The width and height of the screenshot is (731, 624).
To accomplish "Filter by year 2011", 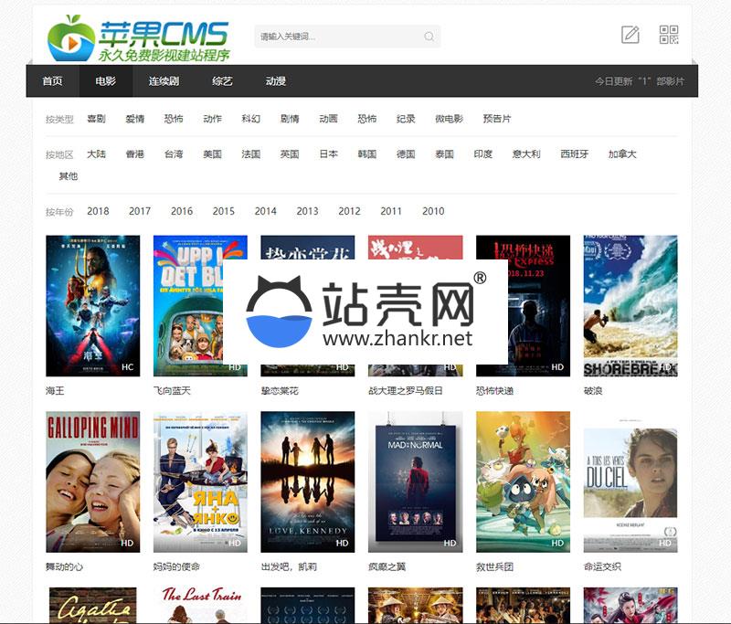I will tap(391, 211).
